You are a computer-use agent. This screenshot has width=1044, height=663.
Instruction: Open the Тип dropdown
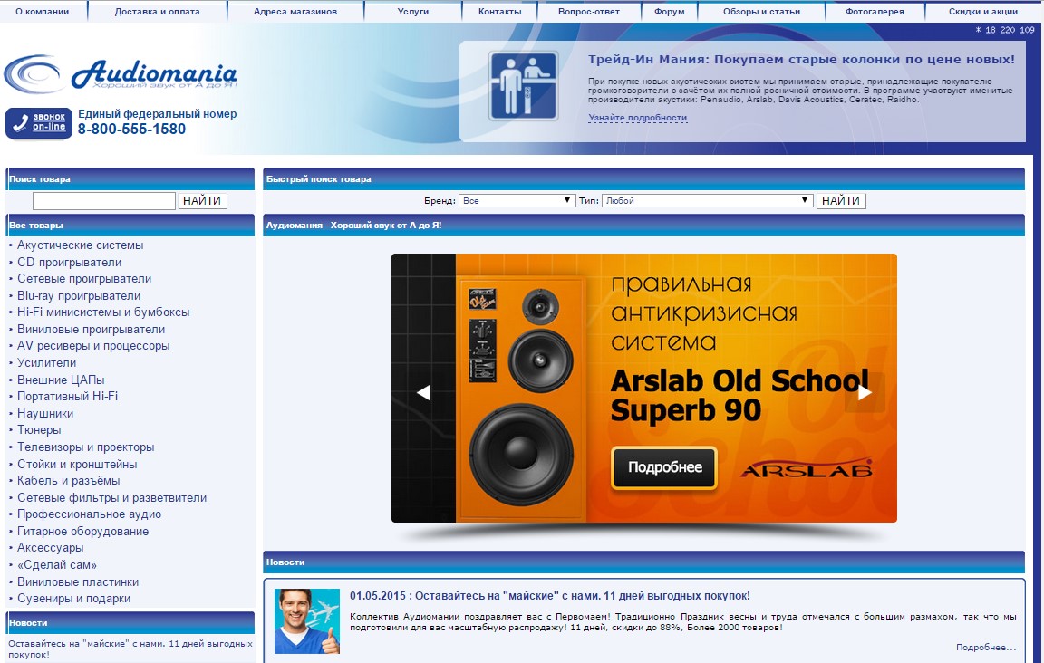pos(707,200)
